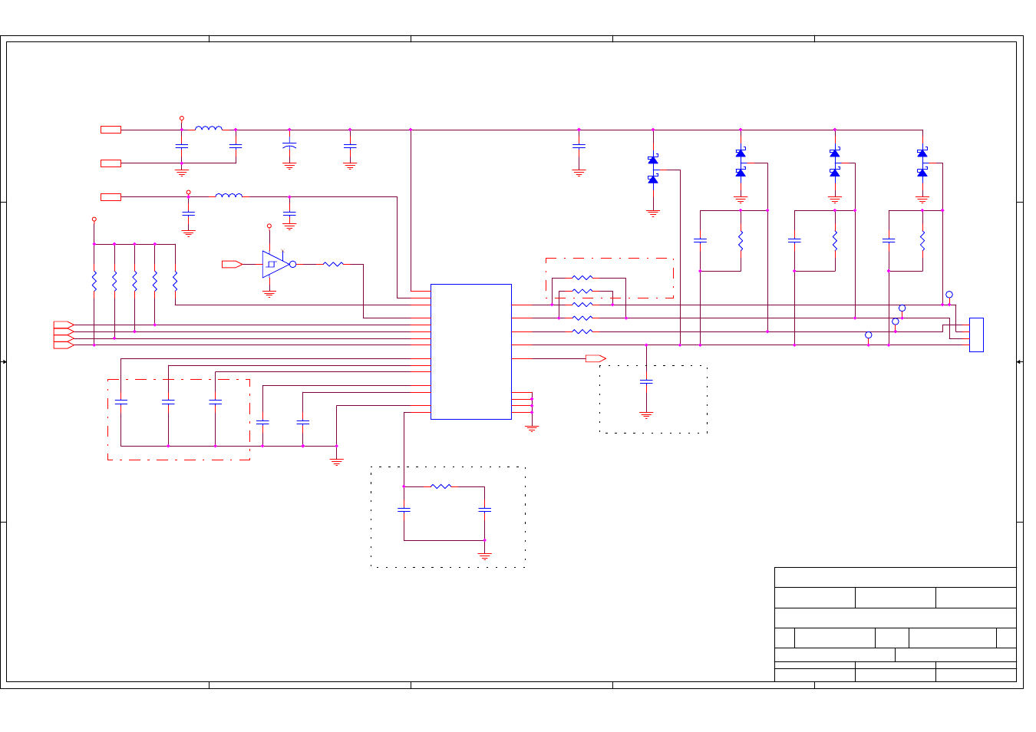
Task: Select the power symbol above pull-up resistors
Action: click(x=94, y=219)
